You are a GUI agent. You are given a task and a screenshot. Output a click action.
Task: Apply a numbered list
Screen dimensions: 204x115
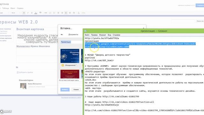pos(50,13)
